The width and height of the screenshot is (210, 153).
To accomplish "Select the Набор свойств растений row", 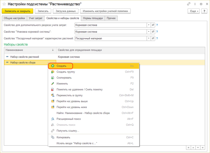I will click(104, 57).
